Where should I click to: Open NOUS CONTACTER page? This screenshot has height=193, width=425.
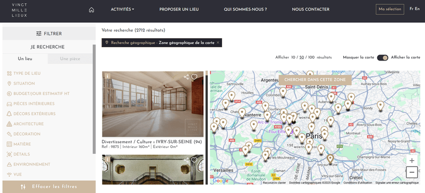tap(311, 10)
